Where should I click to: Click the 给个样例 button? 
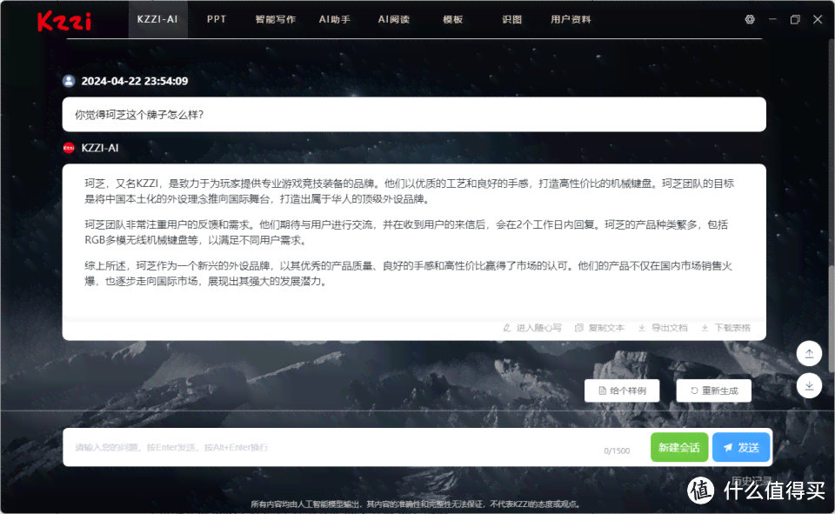622,391
